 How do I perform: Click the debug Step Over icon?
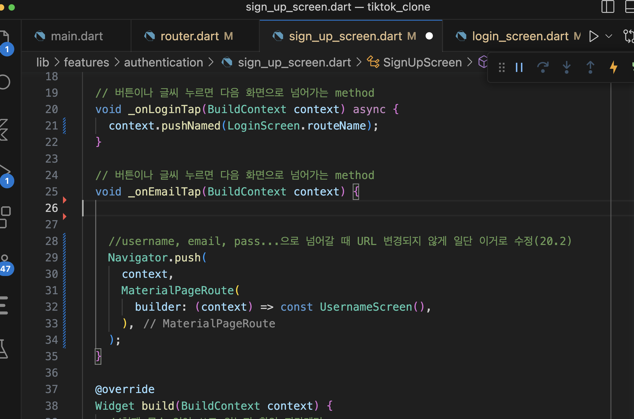click(543, 67)
